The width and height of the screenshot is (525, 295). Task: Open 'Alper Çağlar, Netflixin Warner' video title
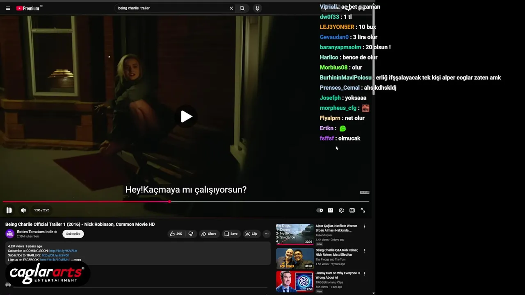click(336, 228)
